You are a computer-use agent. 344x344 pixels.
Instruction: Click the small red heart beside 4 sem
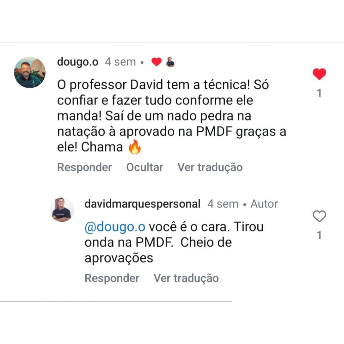pos(157,62)
